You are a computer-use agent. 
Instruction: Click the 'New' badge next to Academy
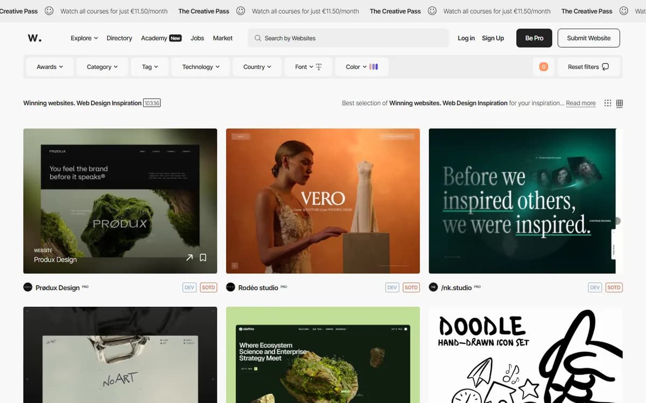[175, 38]
